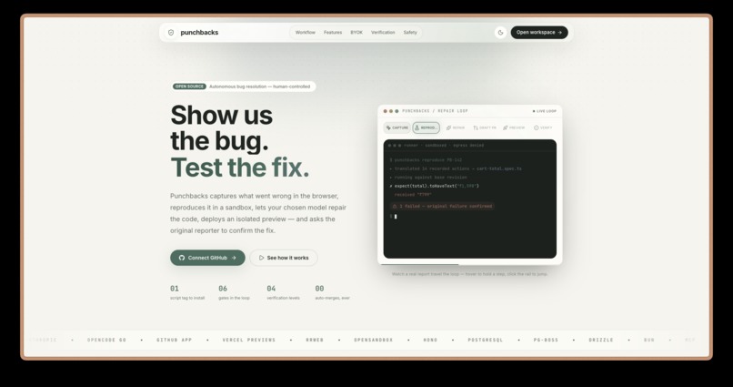The height and width of the screenshot is (387, 733).
Task: Click GITHUB APP in the tech marquee
Action: 175,341
